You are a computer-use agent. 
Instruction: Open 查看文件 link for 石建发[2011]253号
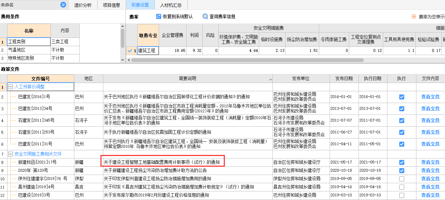pos(430,132)
